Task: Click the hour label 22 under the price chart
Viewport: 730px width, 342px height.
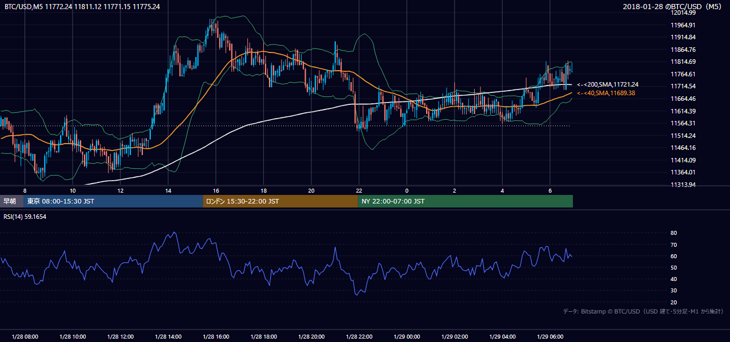Action: point(359,190)
